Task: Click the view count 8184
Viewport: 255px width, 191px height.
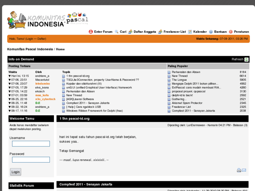Action: [243, 72]
